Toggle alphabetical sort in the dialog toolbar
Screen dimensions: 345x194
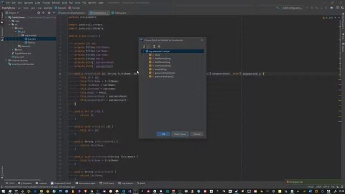click(144, 46)
